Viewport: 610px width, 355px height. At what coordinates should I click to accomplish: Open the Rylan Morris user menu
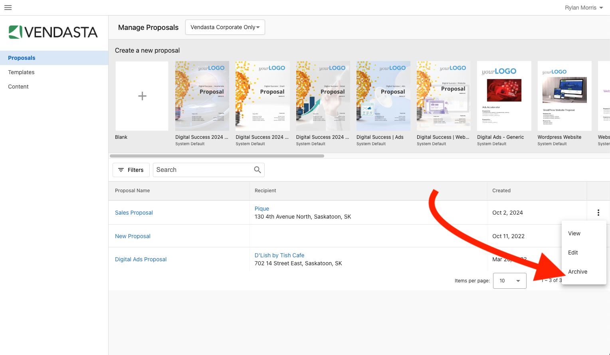tap(584, 8)
